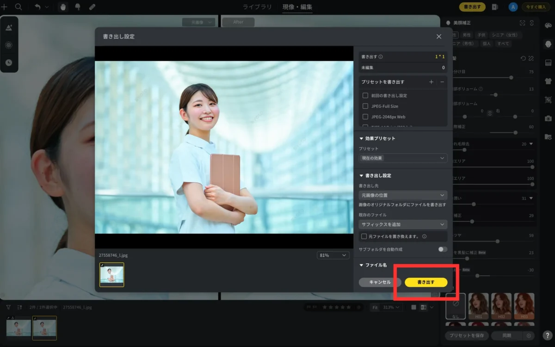Screen dimensions: 555x347
Task: Open the 元画像の位置 destination dropdown
Action: 403,195
